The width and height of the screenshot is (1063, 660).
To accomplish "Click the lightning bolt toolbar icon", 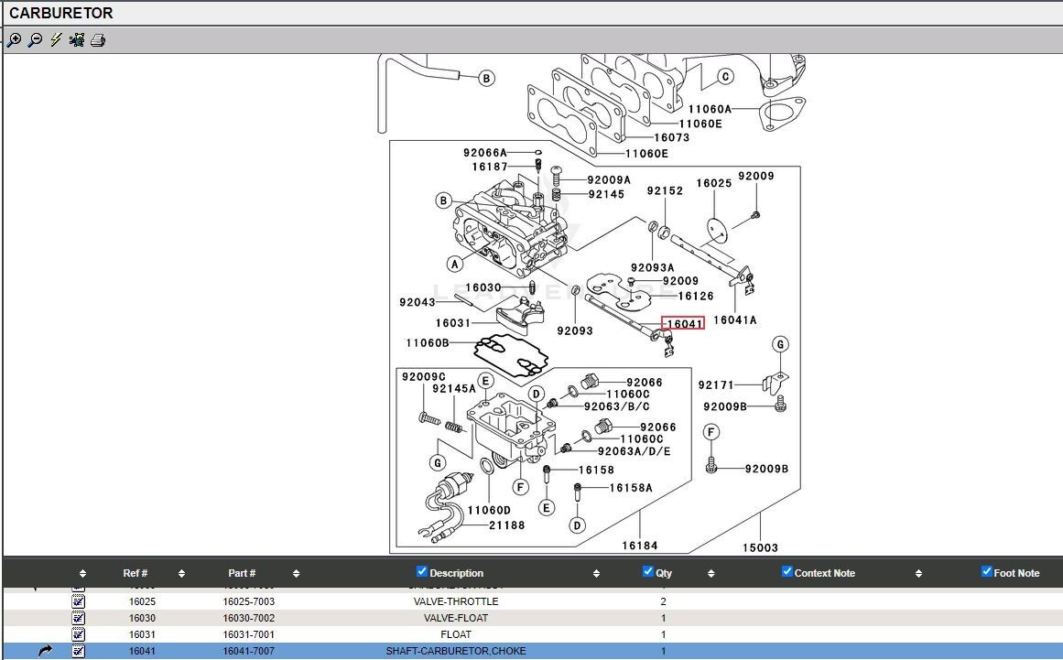I will tap(56, 40).
